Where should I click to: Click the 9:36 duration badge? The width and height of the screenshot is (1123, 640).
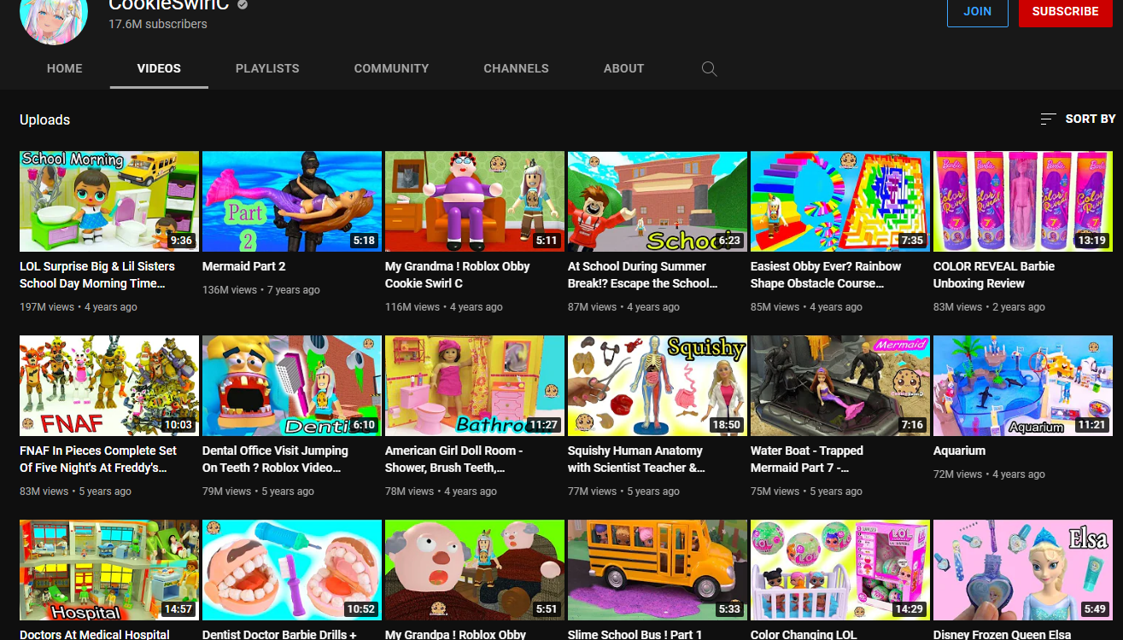(182, 241)
